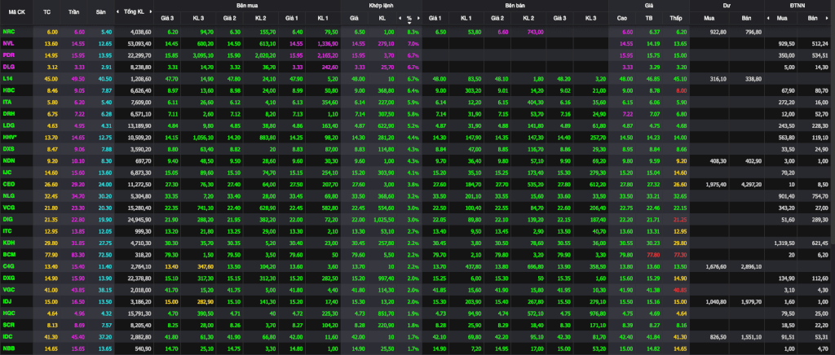835x355 pixels.
Task: Click the left arrow beside Tổng KL header
Action: [x=119, y=11]
